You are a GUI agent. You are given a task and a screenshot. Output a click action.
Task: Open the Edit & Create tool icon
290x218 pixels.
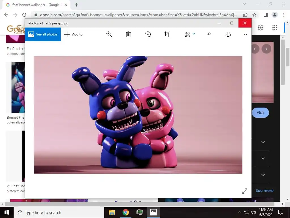pyautogui.click(x=187, y=34)
